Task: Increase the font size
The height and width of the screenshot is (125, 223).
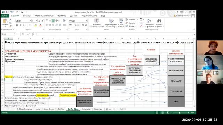Action: [39, 21]
